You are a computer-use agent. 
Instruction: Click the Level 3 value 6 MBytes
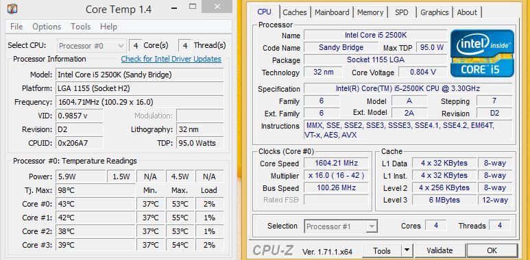click(x=444, y=200)
